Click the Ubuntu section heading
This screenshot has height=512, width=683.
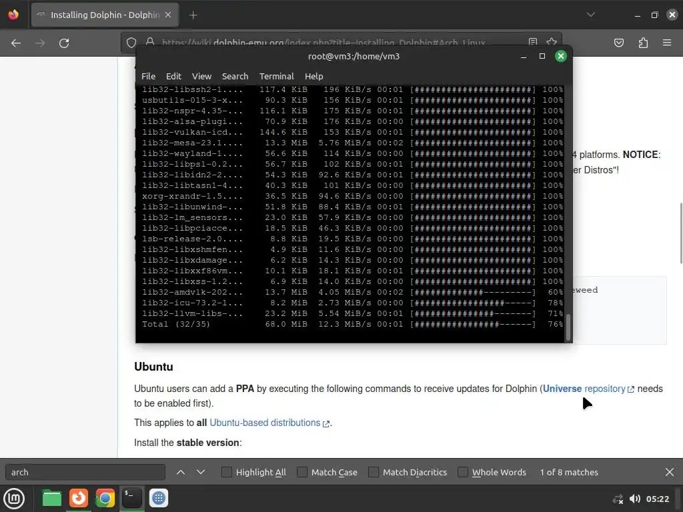pyautogui.click(x=153, y=367)
